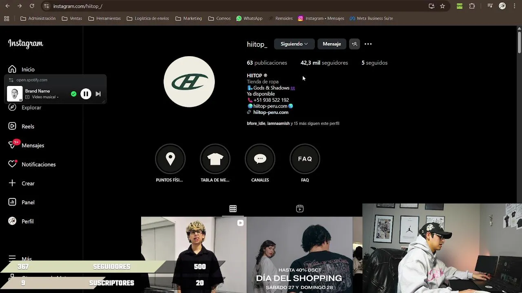Image resolution: width=522 pixels, height=293 pixels.
Task: Click the heart Notificaciones icon
Action: point(12,164)
